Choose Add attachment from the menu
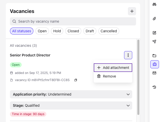This screenshot has height=122, width=160. click(x=113, y=68)
